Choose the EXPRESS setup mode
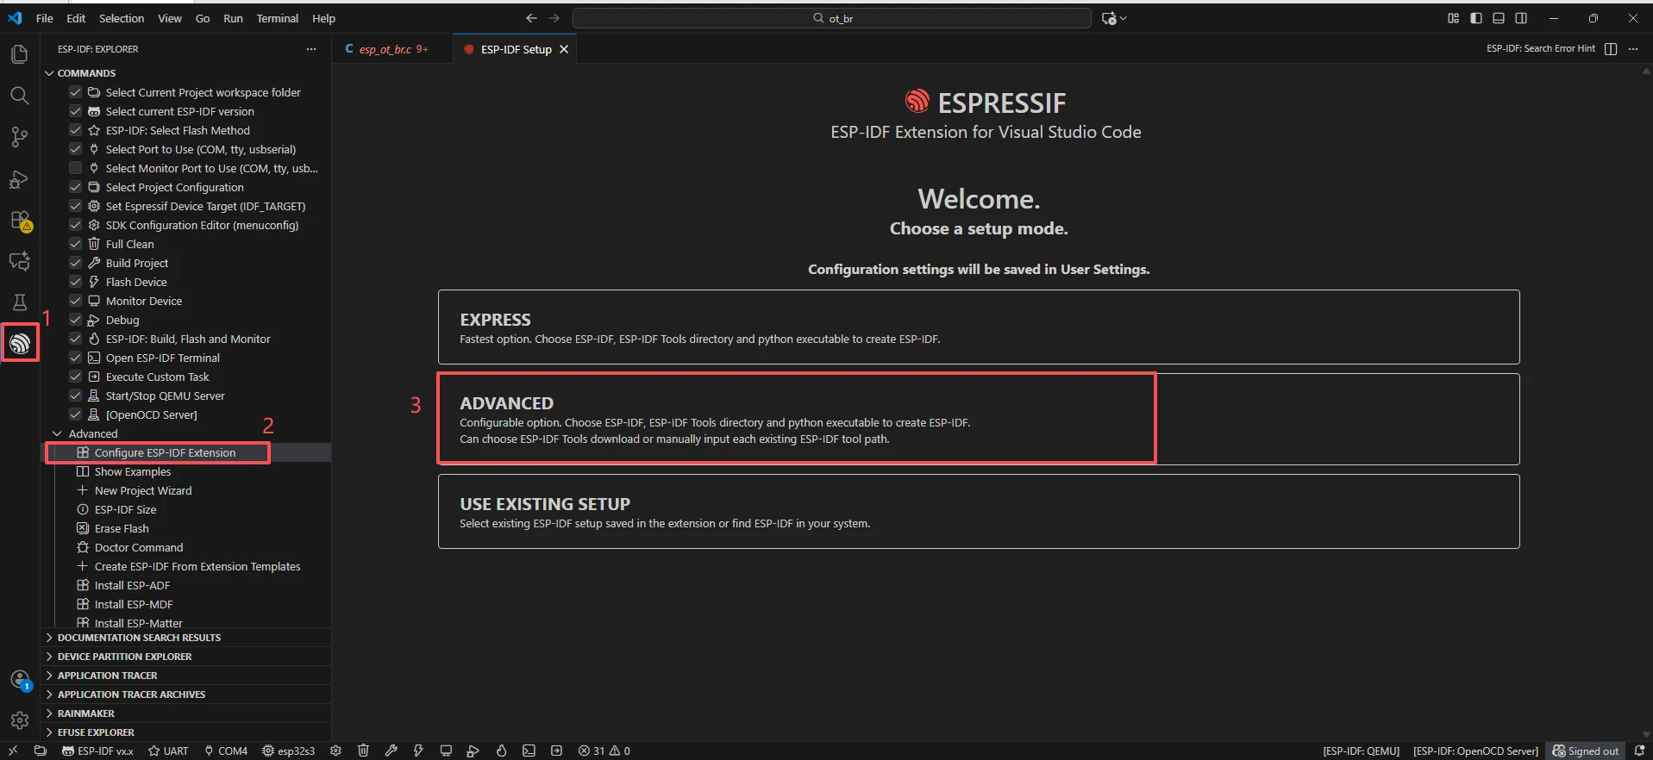This screenshot has height=760, width=1653. tap(978, 327)
